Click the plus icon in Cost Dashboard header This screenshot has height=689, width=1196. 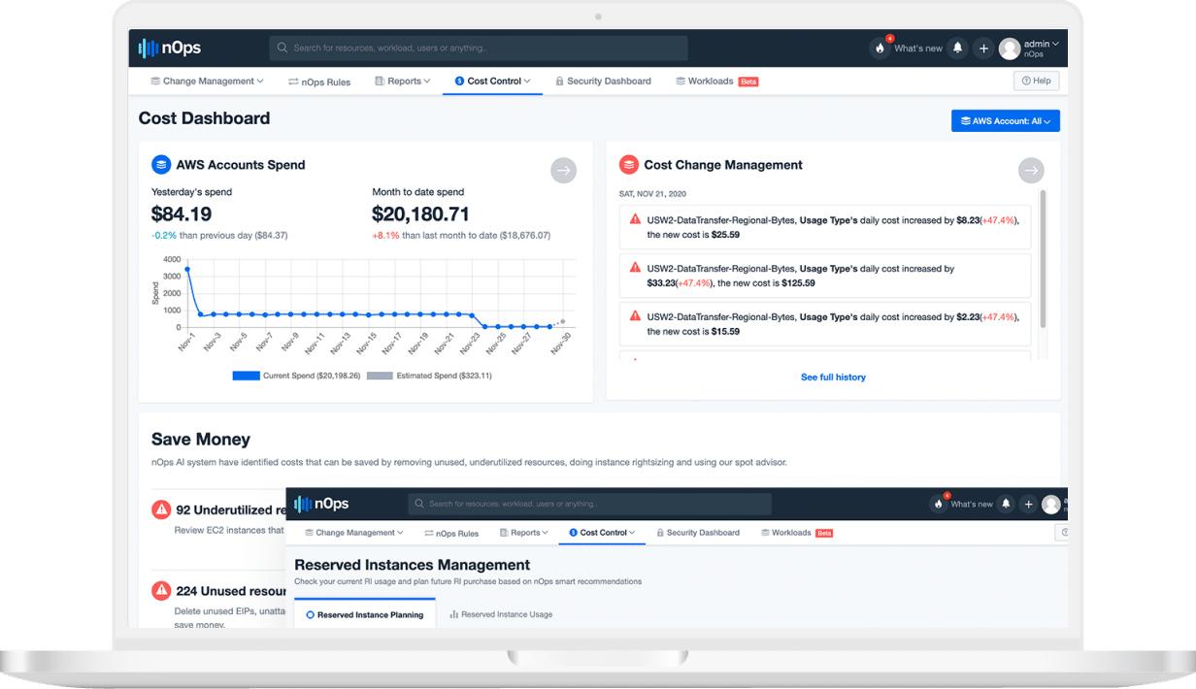coord(983,48)
